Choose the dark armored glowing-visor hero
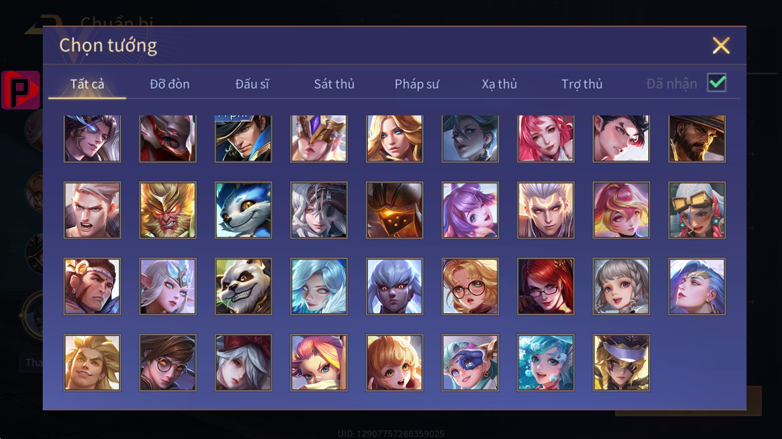Viewport: 782px width, 439px height. tap(395, 209)
